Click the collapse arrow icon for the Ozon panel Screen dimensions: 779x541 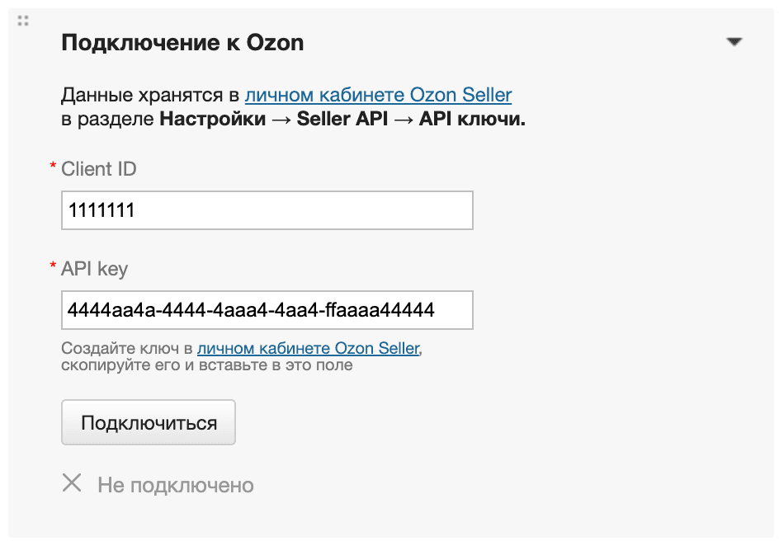[x=734, y=40]
